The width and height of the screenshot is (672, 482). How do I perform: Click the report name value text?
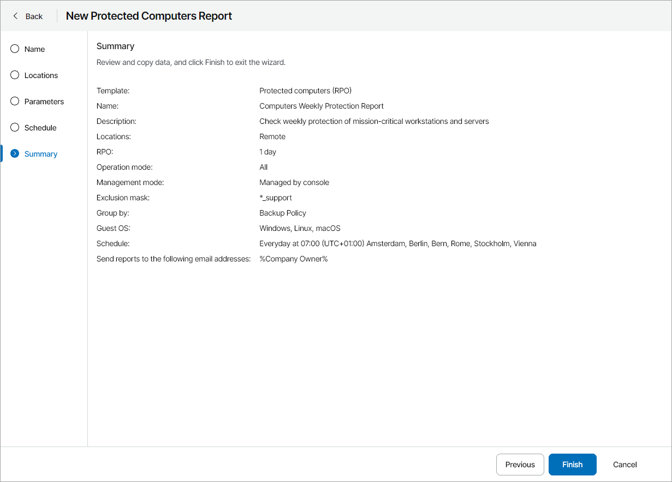pos(321,106)
